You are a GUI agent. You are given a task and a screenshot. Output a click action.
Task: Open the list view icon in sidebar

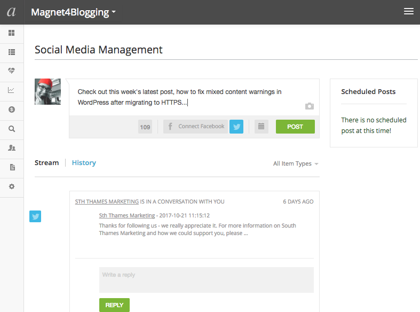point(12,52)
